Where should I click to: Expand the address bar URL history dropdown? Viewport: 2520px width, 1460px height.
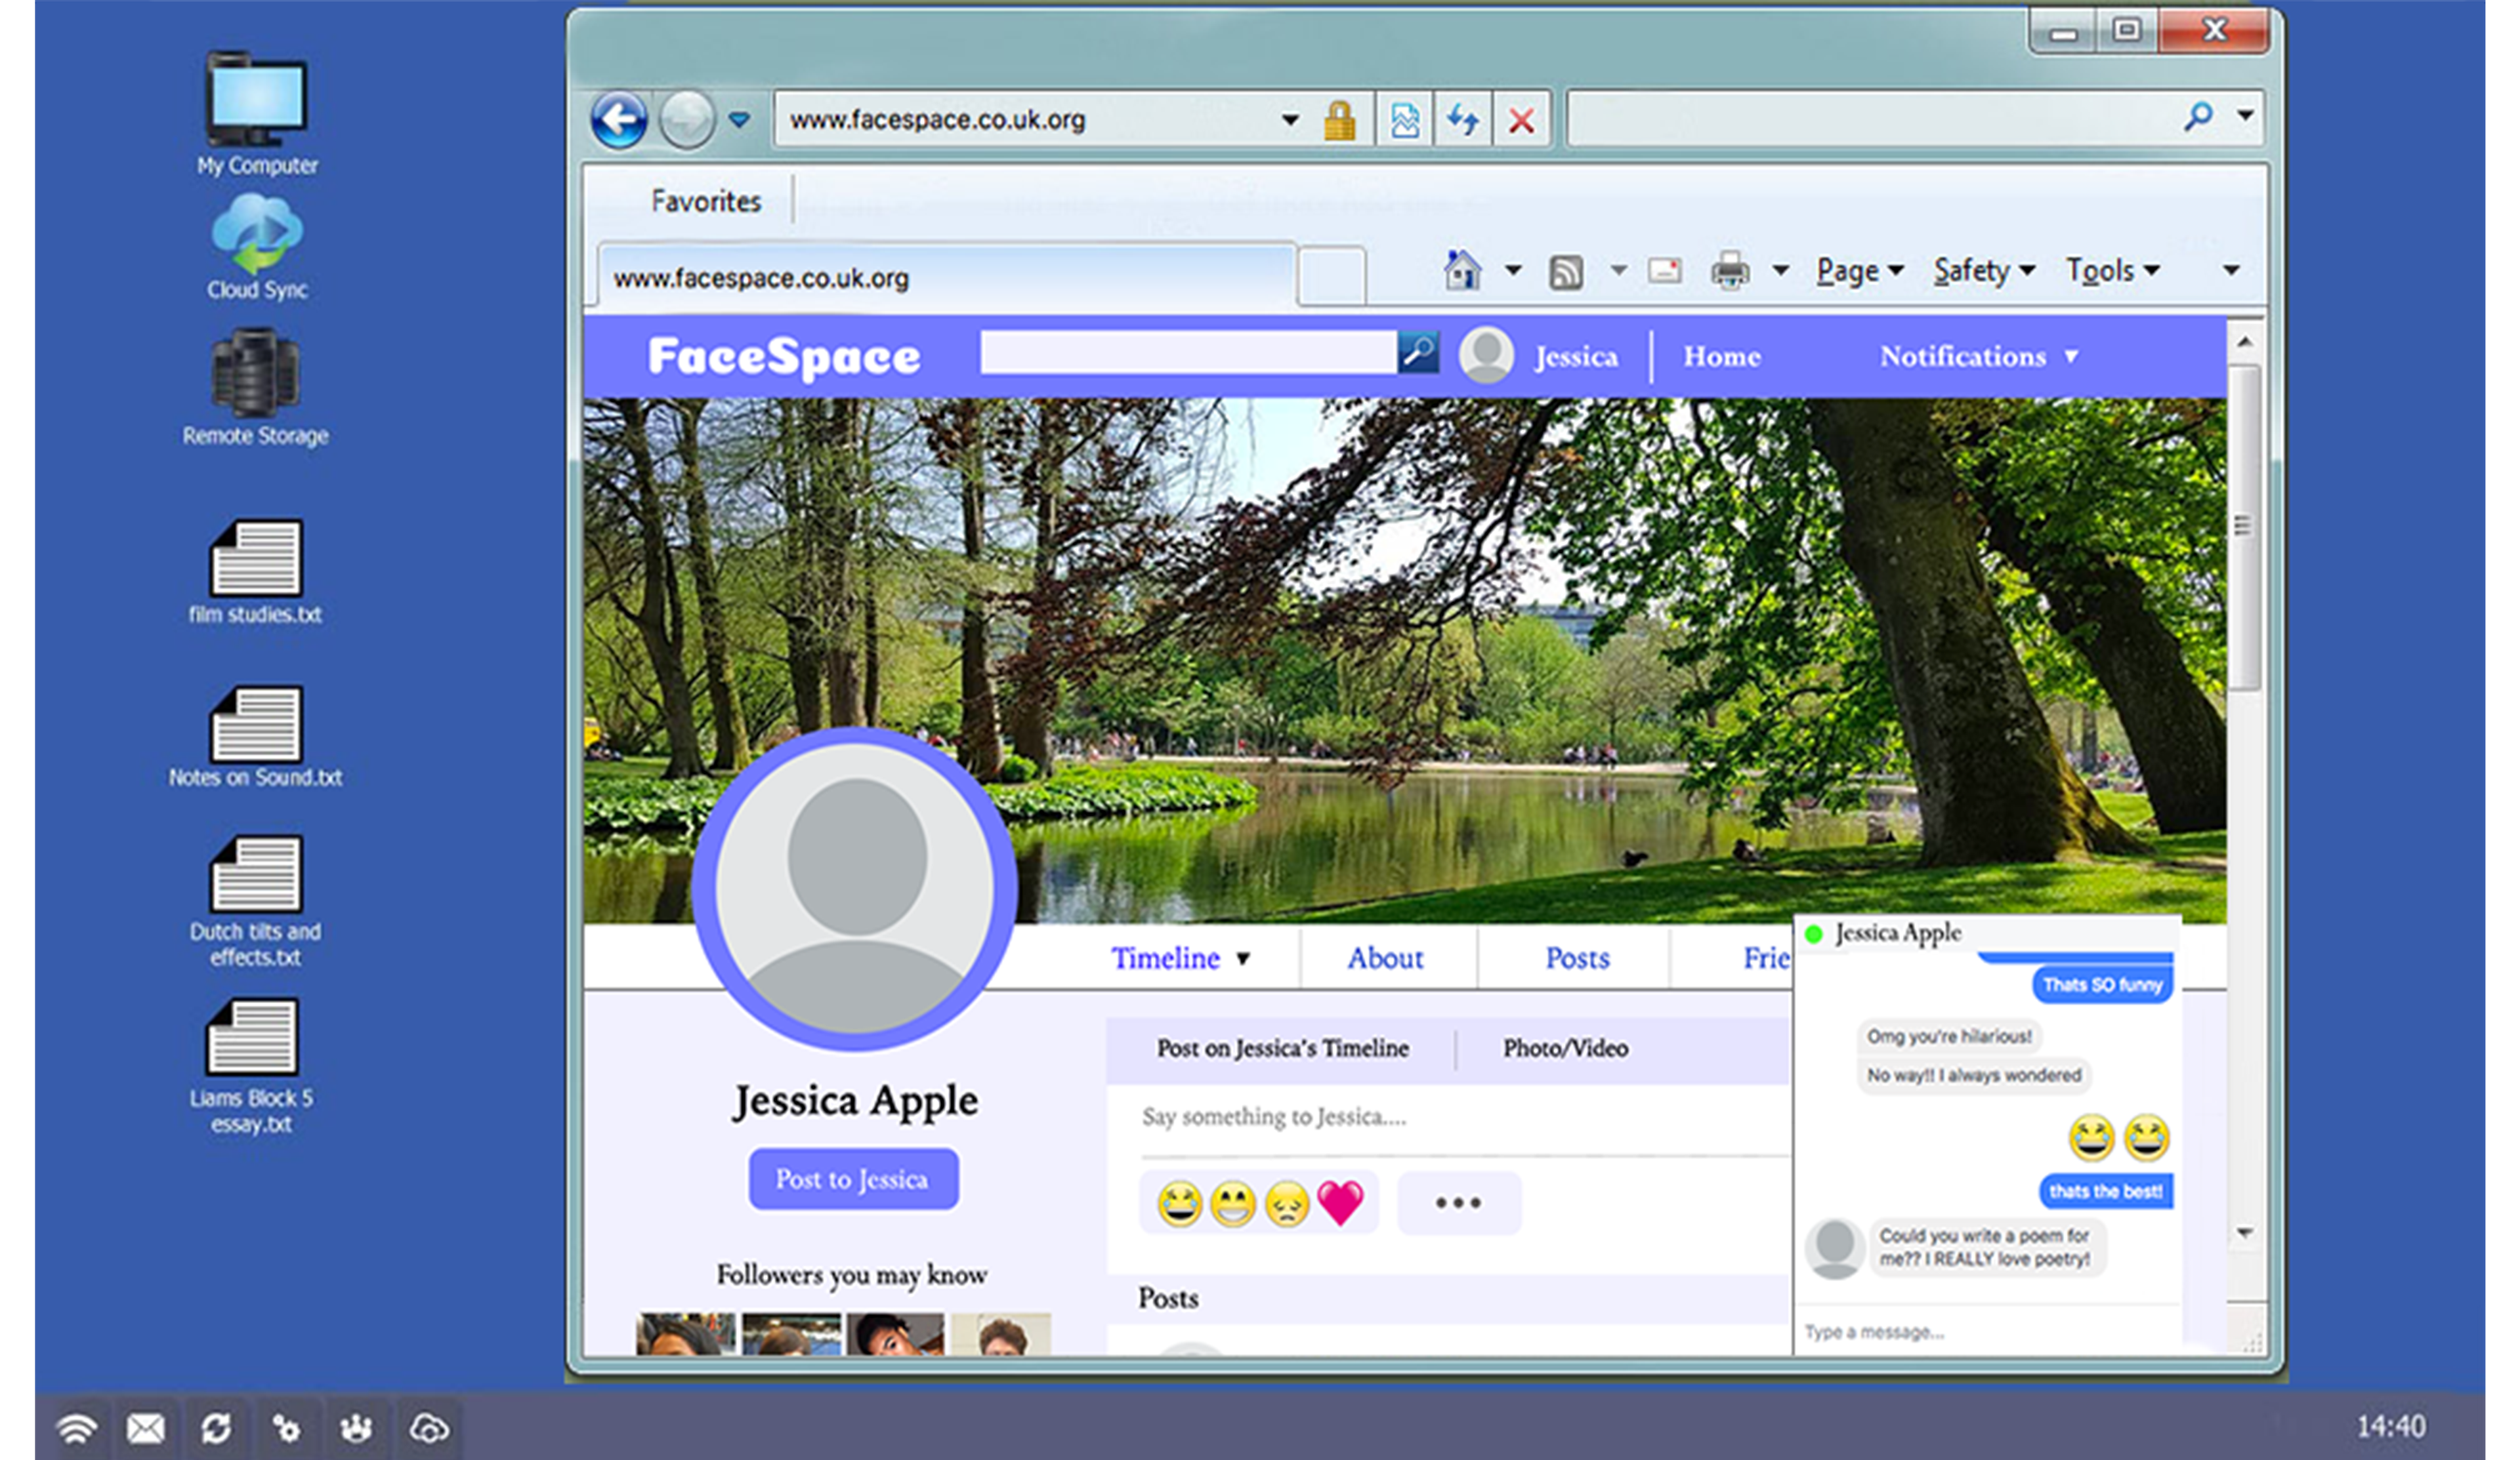(1290, 120)
